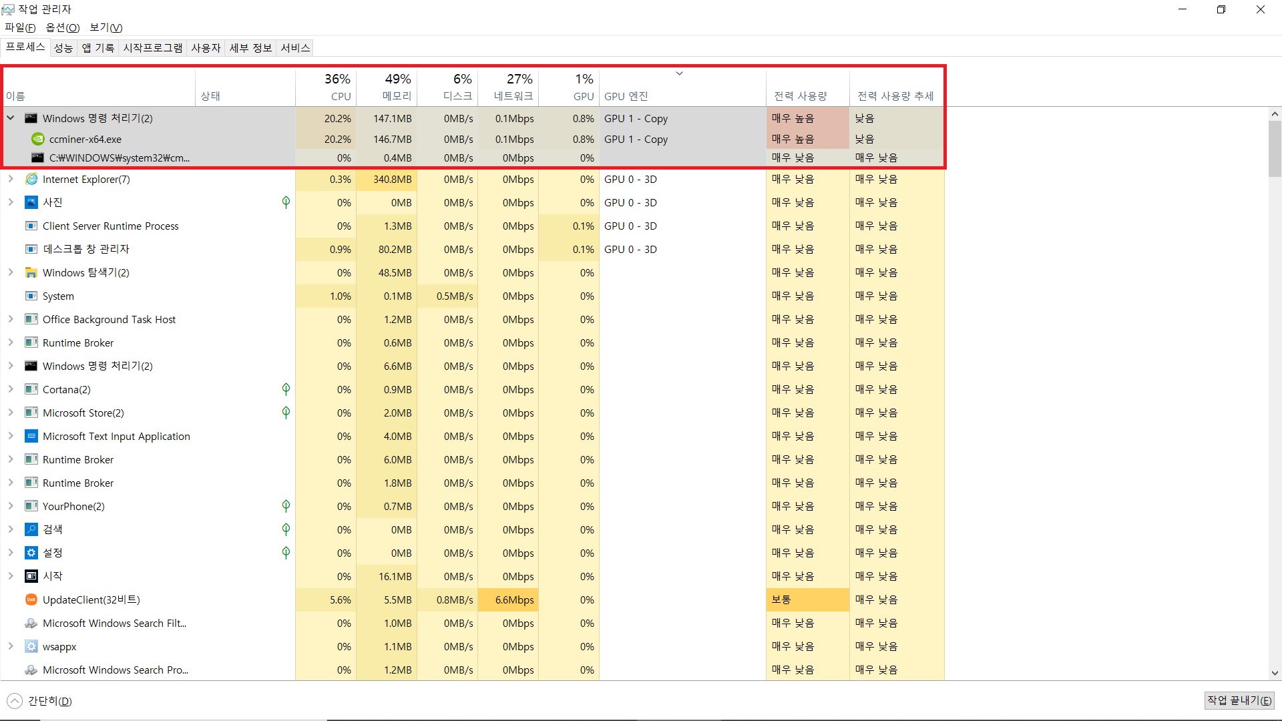Click the wsappx process icon
This screenshot has width=1282, height=721.
coord(31,646)
